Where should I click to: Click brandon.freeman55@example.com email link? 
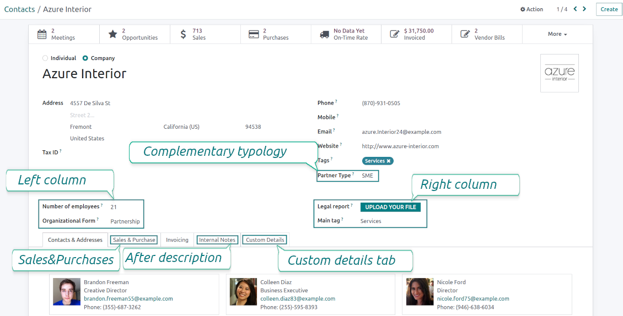(128, 298)
